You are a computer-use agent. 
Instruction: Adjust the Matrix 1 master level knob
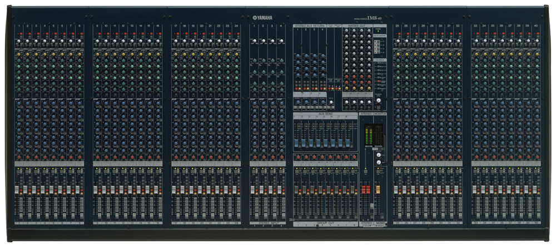(x=345, y=102)
